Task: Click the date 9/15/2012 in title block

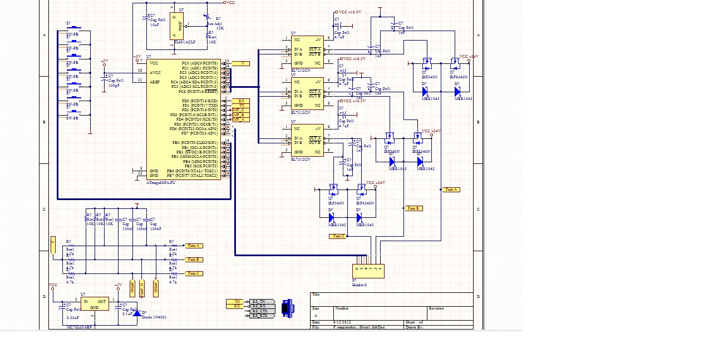Action: [x=342, y=322]
